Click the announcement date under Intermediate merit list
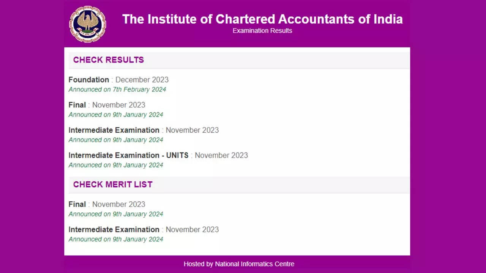The height and width of the screenshot is (273, 486). coord(116,239)
